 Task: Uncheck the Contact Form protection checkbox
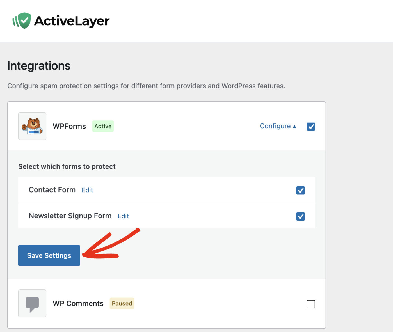[300, 190]
